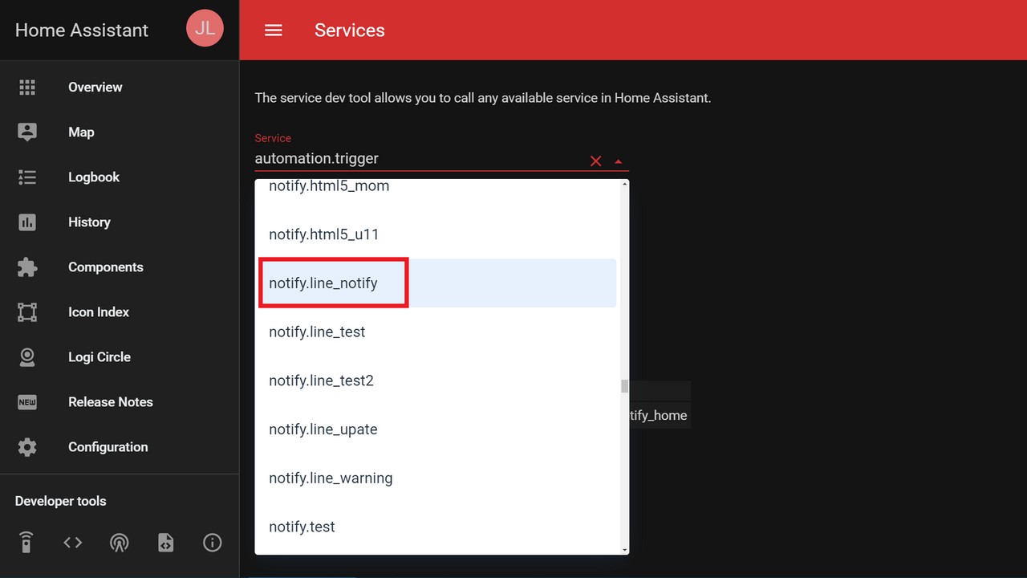Click the History chart icon
The image size is (1027, 578).
tap(27, 222)
